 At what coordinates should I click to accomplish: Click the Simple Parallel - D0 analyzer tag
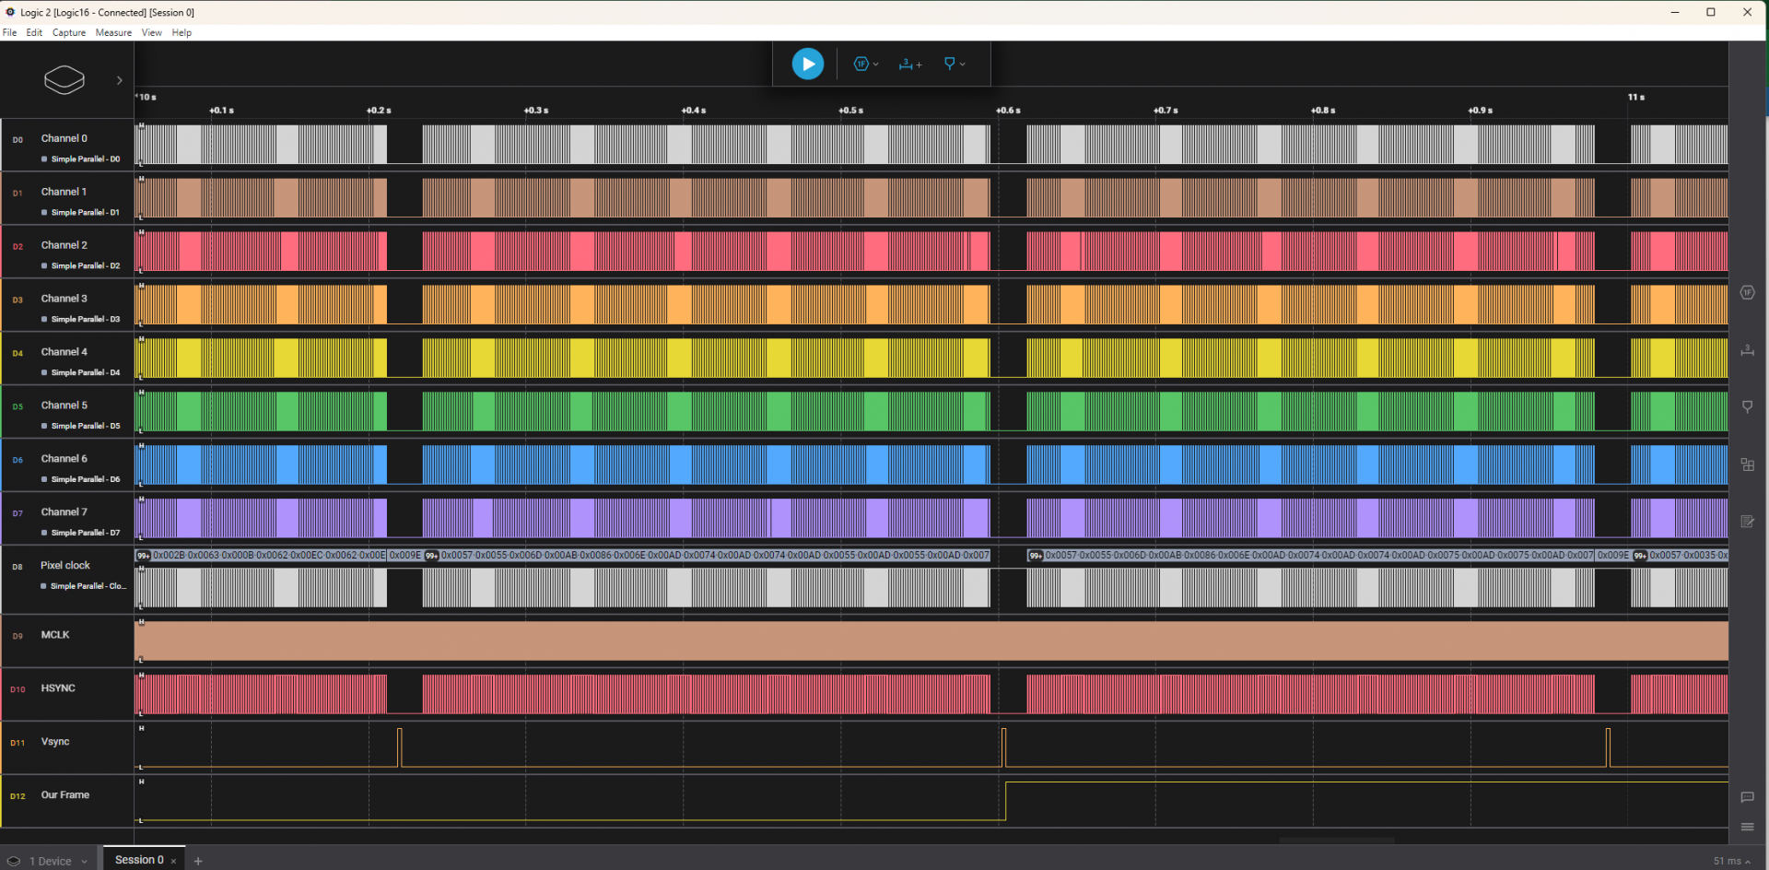click(81, 159)
